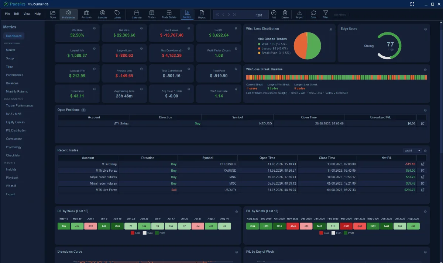Viewport: 443px width, 263px height.
Task: Open the Preferences gear icon
Action: [69, 14]
